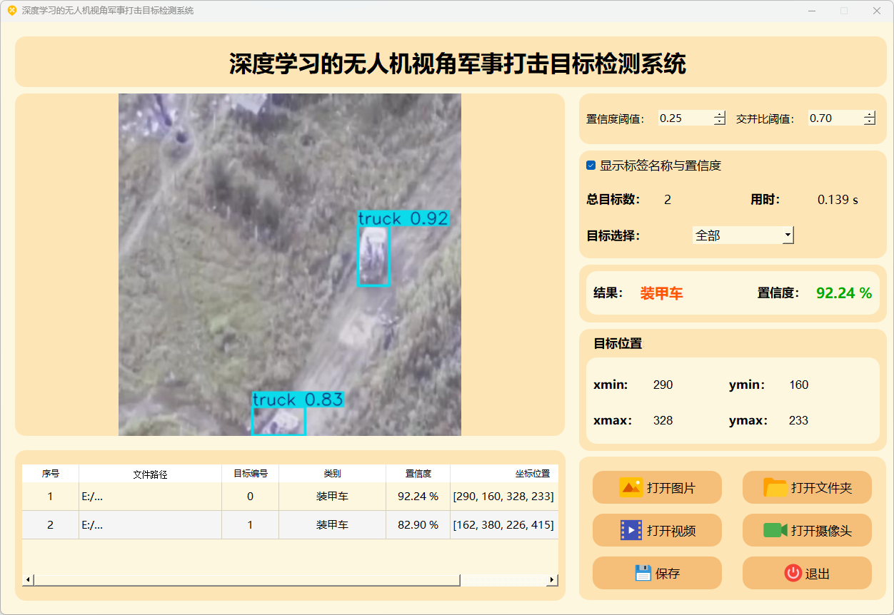Image resolution: width=894 pixels, height=615 pixels.
Task: Click the horizontal scrollbar right arrow
Action: pyautogui.click(x=552, y=580)
